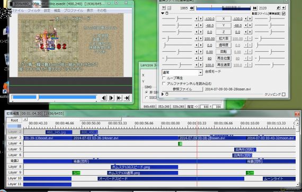Click the Root scene button in timeline

14,120
